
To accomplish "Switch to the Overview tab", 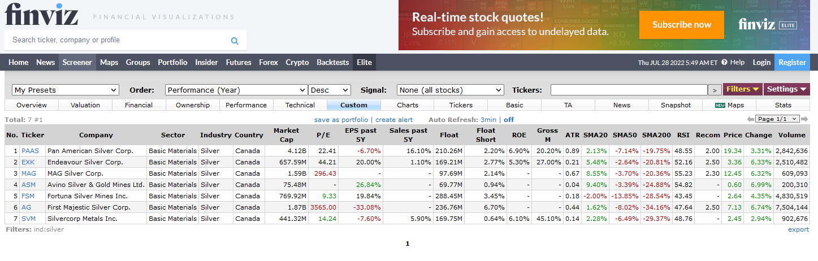I will tap(32, 105).
